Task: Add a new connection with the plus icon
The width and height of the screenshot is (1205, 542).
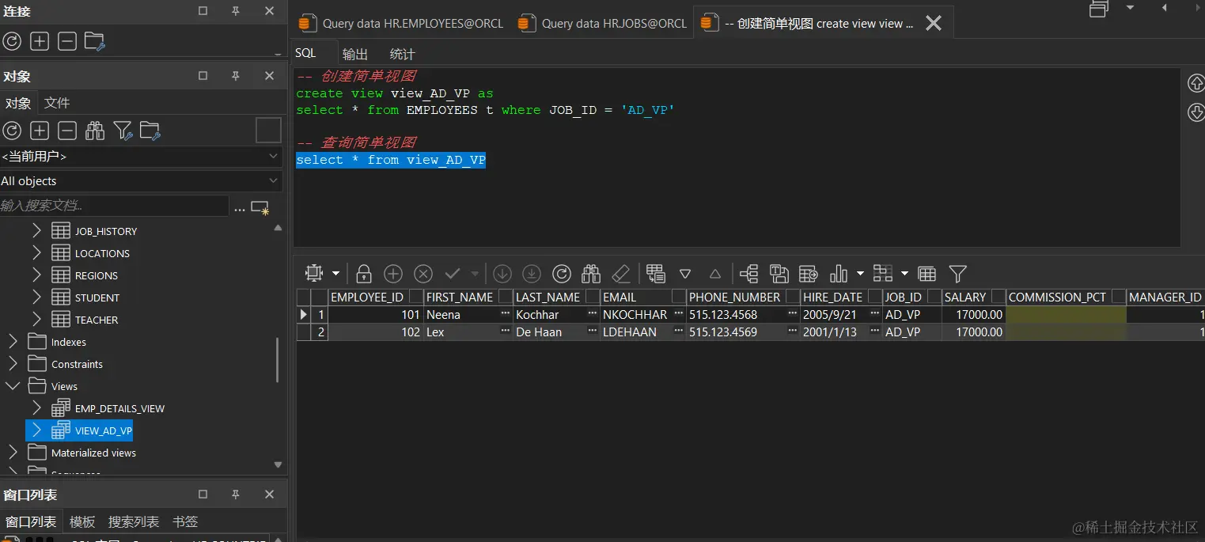Action: click(40, 41)
